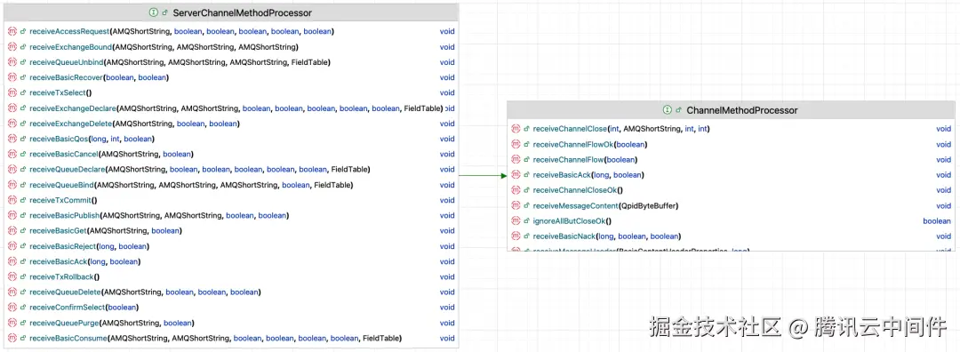Select the receiveTxCommit method name
Screen dimensions: 960x352
(60, 200)
